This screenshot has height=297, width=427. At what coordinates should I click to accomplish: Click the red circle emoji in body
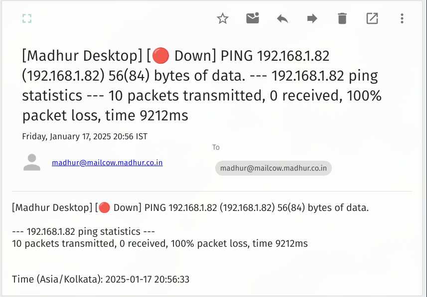point(104,207)
